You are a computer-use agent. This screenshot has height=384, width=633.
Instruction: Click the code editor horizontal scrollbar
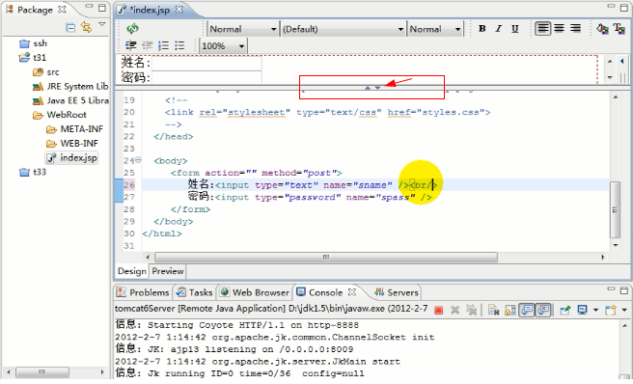326,258
